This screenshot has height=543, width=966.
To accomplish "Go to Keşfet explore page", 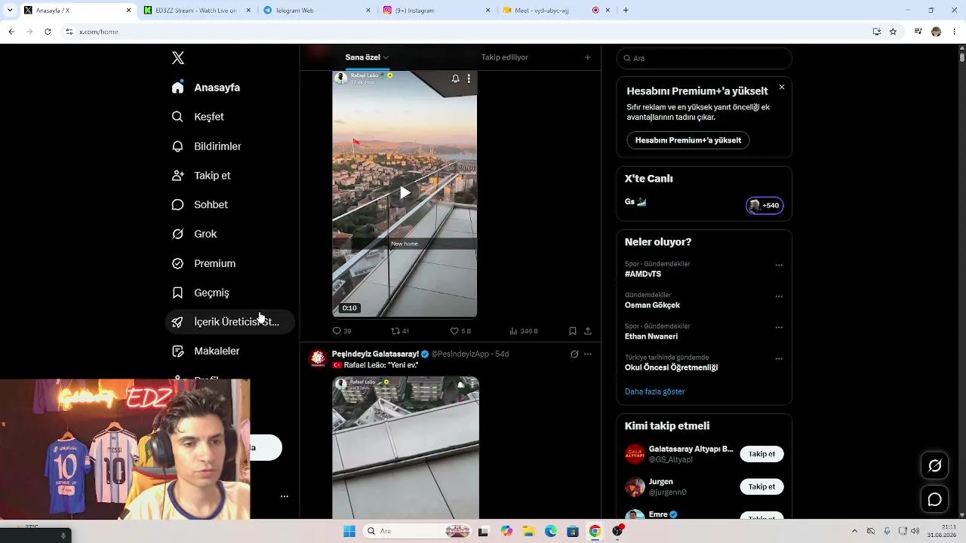I will [198, 117].
